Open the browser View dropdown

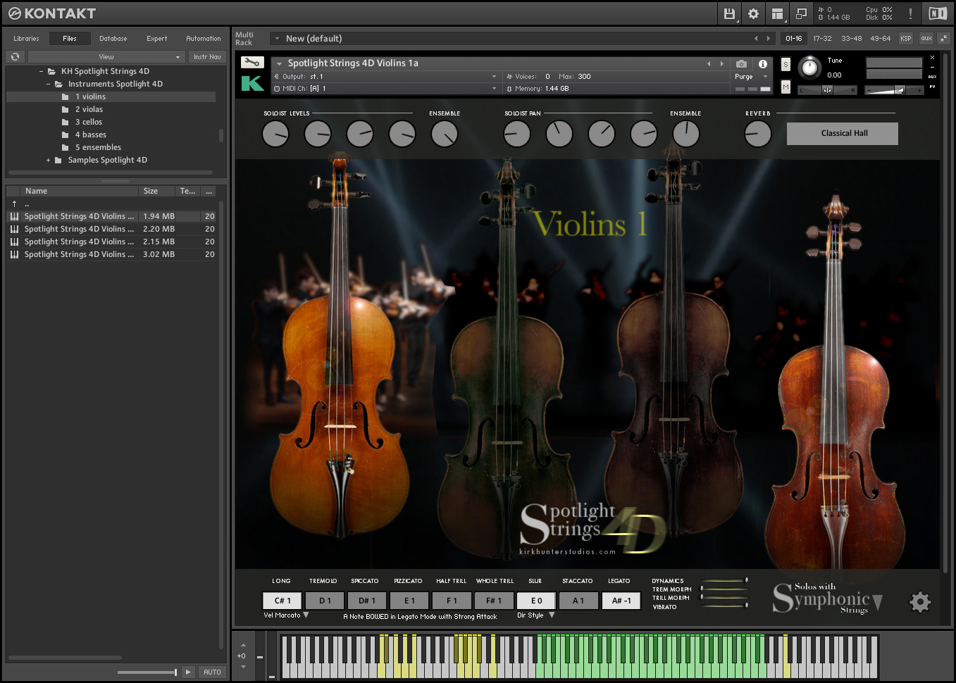click(106, 56)
